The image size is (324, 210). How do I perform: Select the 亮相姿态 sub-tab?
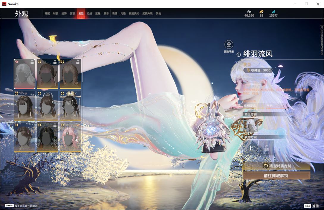tap(250, 106)
